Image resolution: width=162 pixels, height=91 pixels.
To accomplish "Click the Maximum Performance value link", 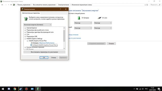I will tap(47, 43).
